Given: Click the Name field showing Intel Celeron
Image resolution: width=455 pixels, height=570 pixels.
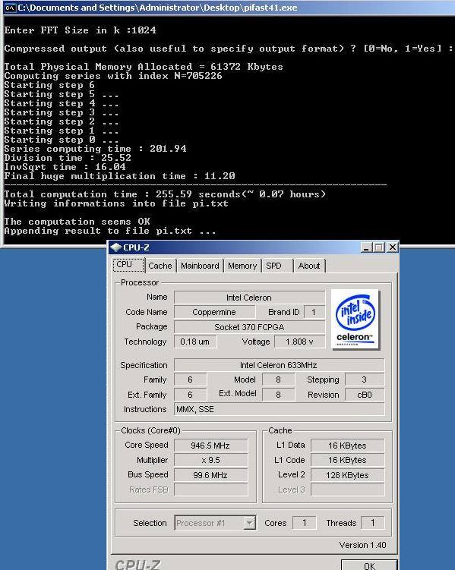Looking at the screenshot, I should [249, 298].
